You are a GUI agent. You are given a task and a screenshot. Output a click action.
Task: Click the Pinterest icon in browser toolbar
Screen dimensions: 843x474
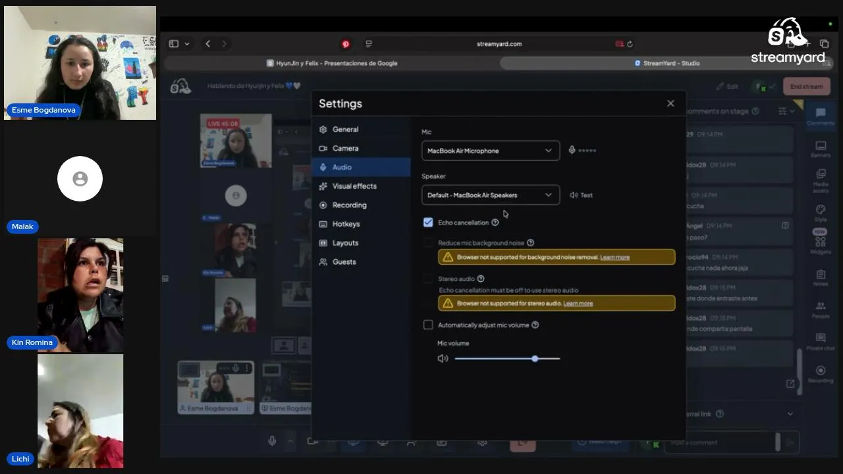(x=346, y=44)
